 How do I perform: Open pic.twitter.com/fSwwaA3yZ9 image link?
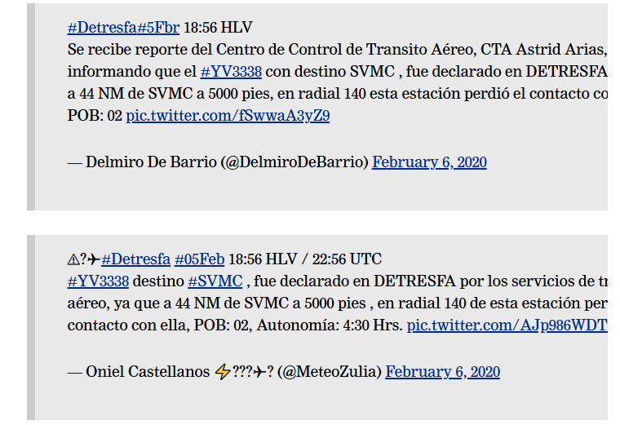[x=228, y=116]
